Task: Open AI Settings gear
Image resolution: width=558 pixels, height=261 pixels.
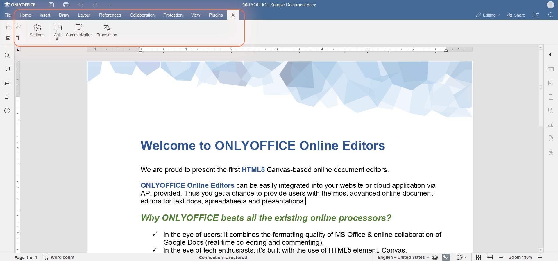Action: 37,31
